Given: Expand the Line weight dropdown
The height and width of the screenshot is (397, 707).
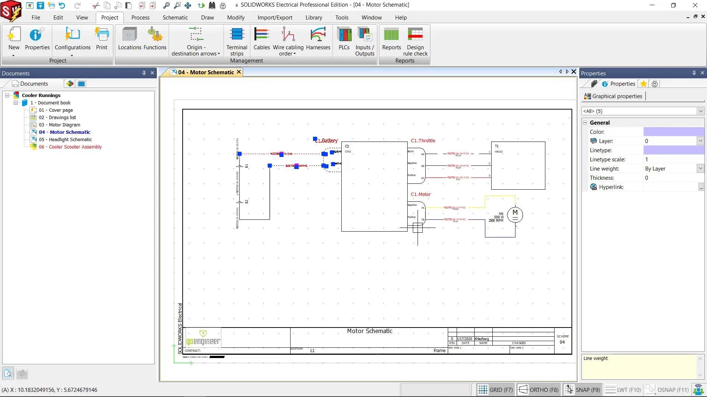Looking at the screenshot, I should (x=700, y=168).
